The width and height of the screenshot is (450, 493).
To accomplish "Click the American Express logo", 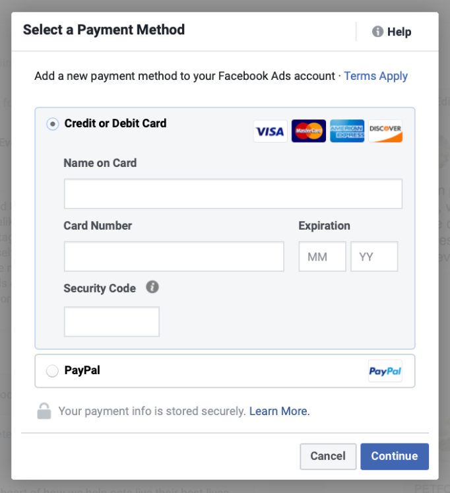I will click(347, 131).
